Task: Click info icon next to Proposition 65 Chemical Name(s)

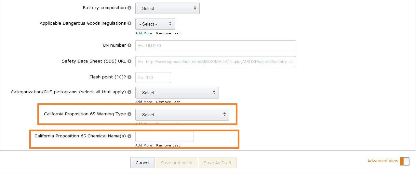Action: click(129, 136)
